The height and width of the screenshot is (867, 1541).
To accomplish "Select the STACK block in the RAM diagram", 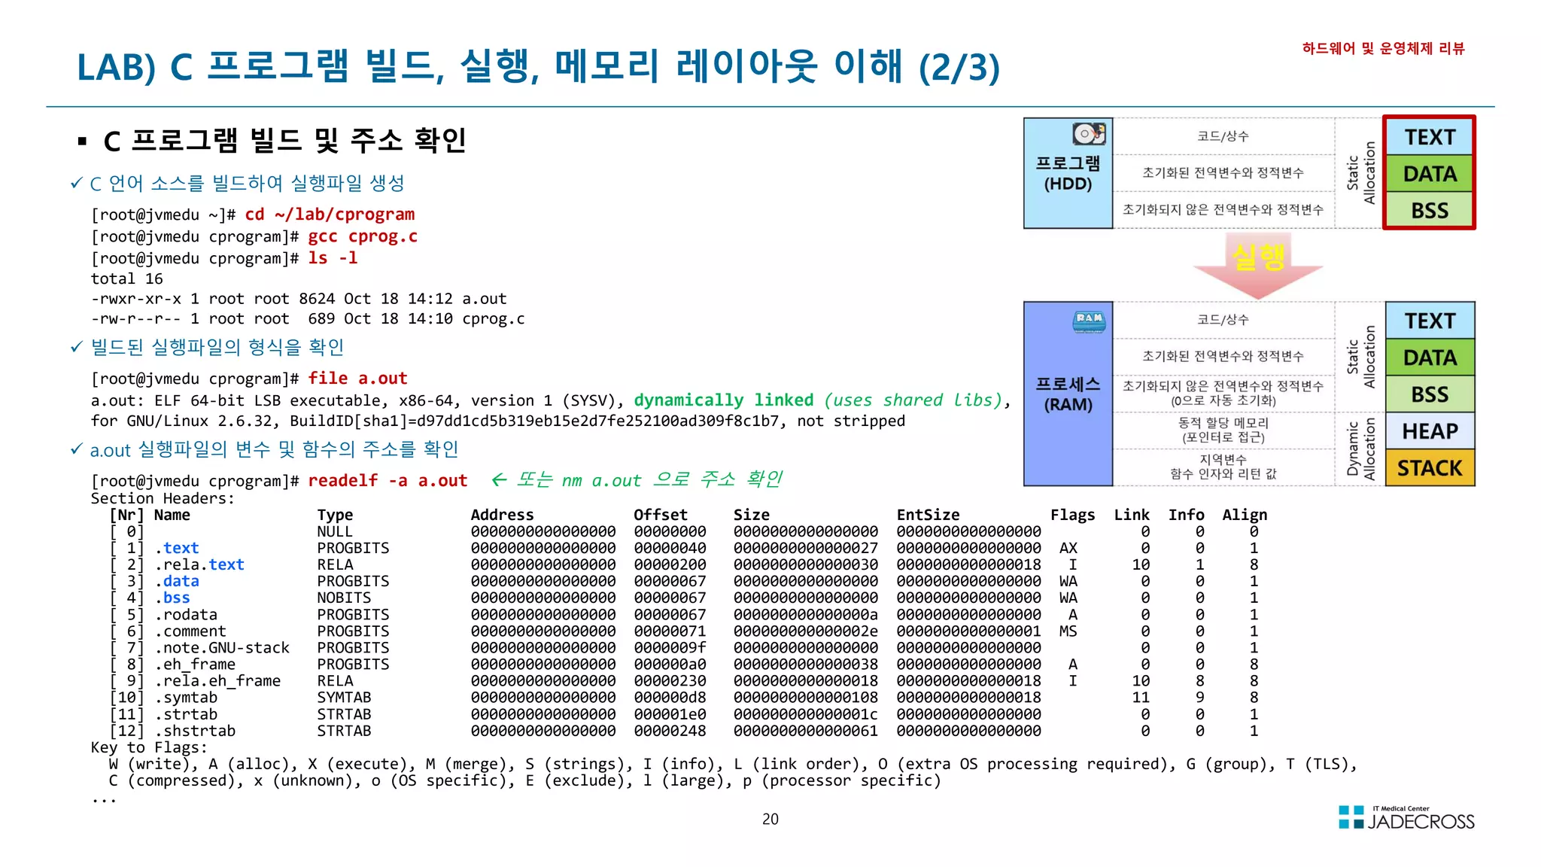I will [1430, 468].
